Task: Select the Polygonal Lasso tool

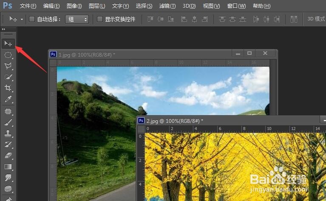Action: point(8,66)
